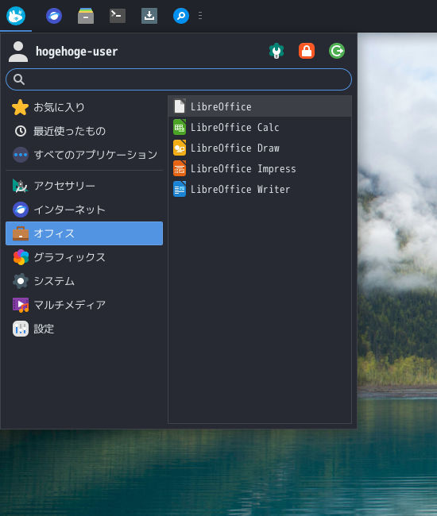The width and height of the screenshot is (437, 516).
Task: Open the settings manager wrench icon
Action: 277,51
